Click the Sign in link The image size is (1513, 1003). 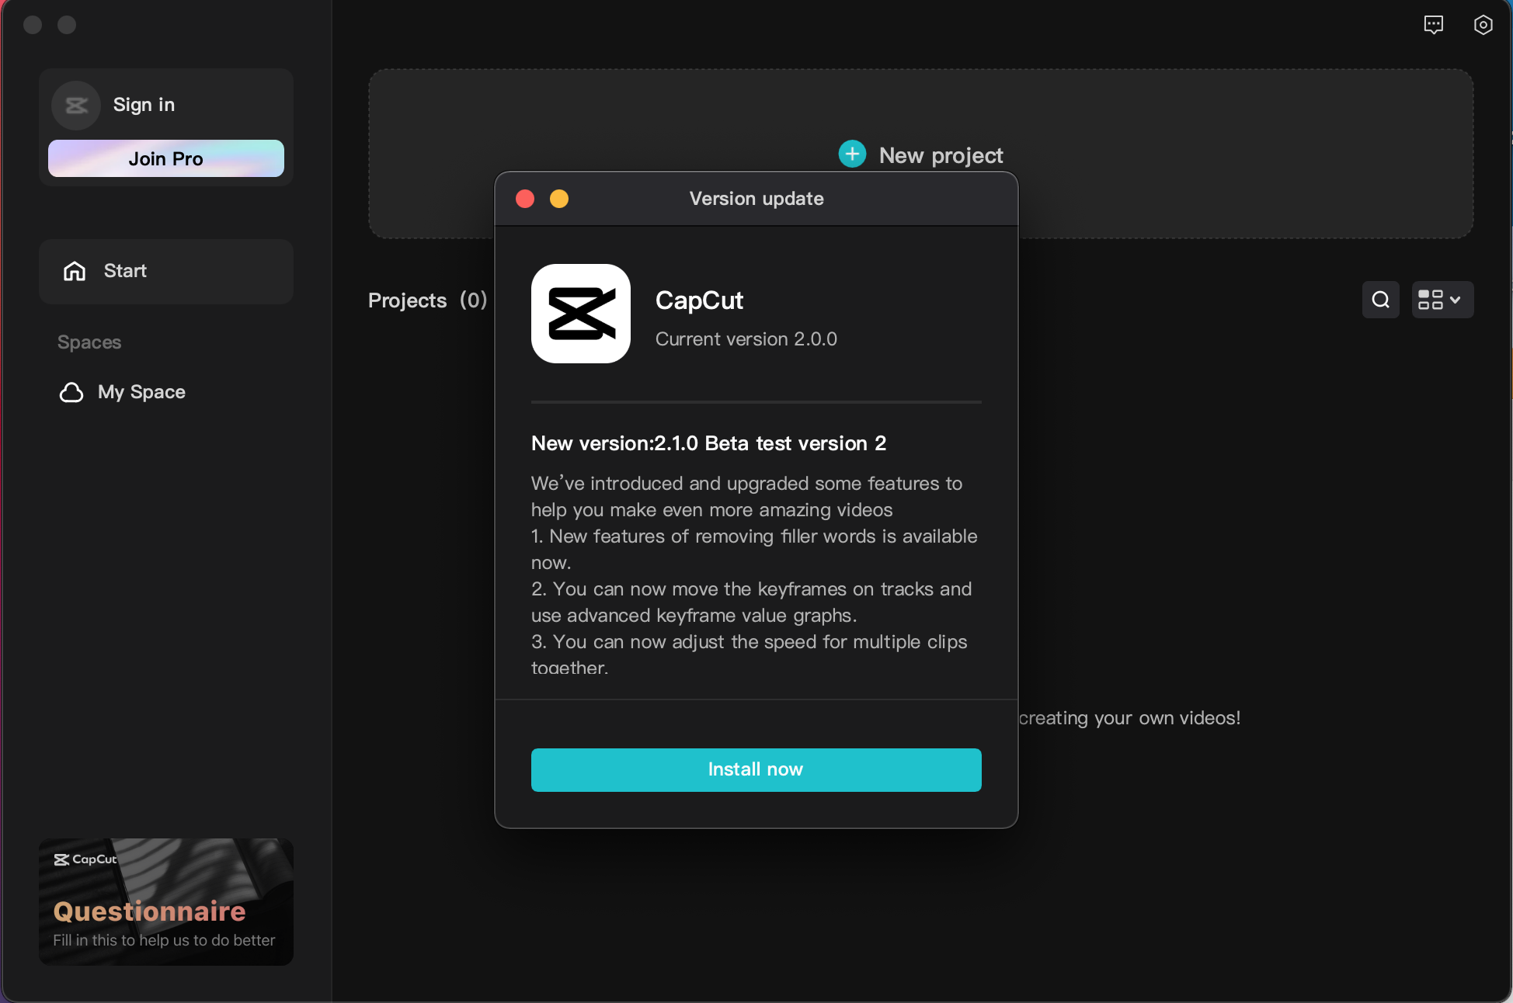click(144, 105)
